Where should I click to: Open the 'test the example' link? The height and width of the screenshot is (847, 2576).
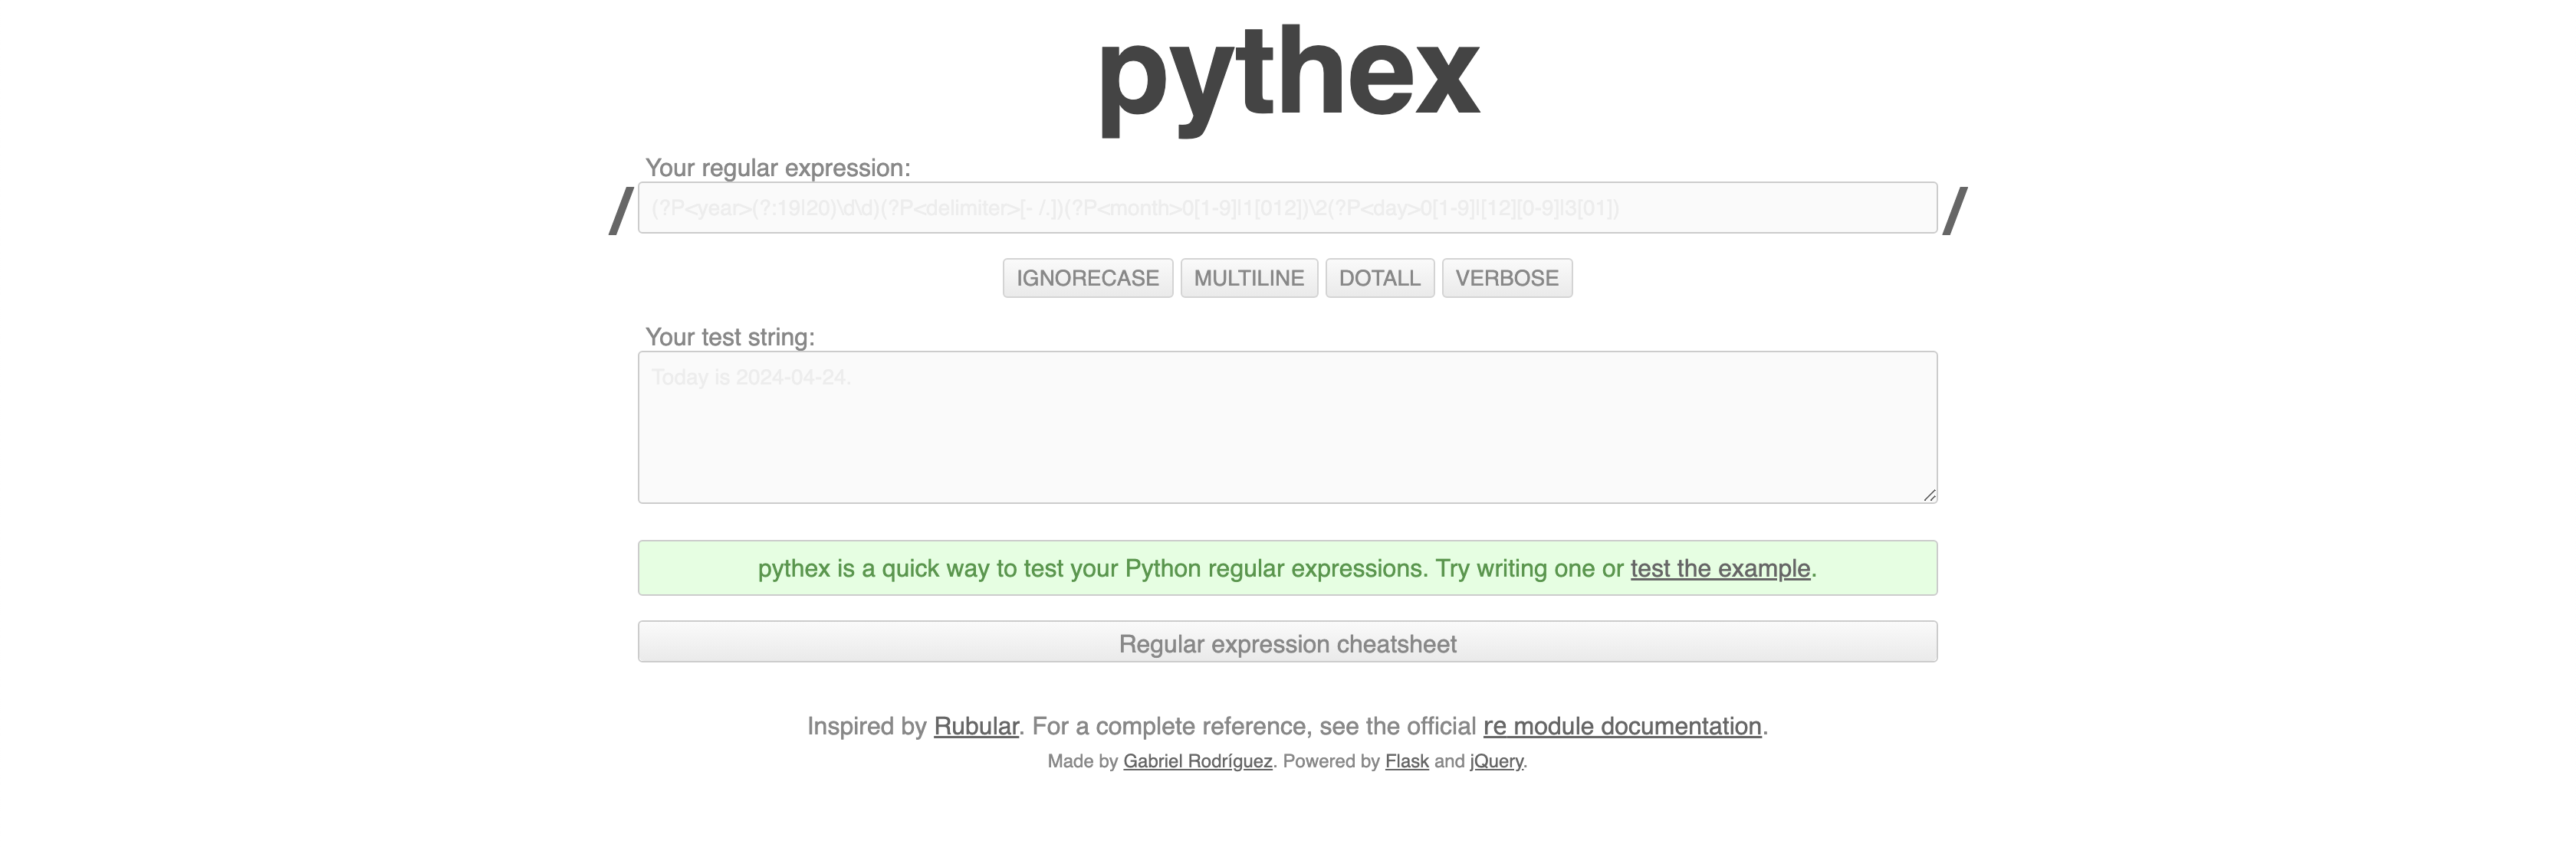tap(1719, 568)
